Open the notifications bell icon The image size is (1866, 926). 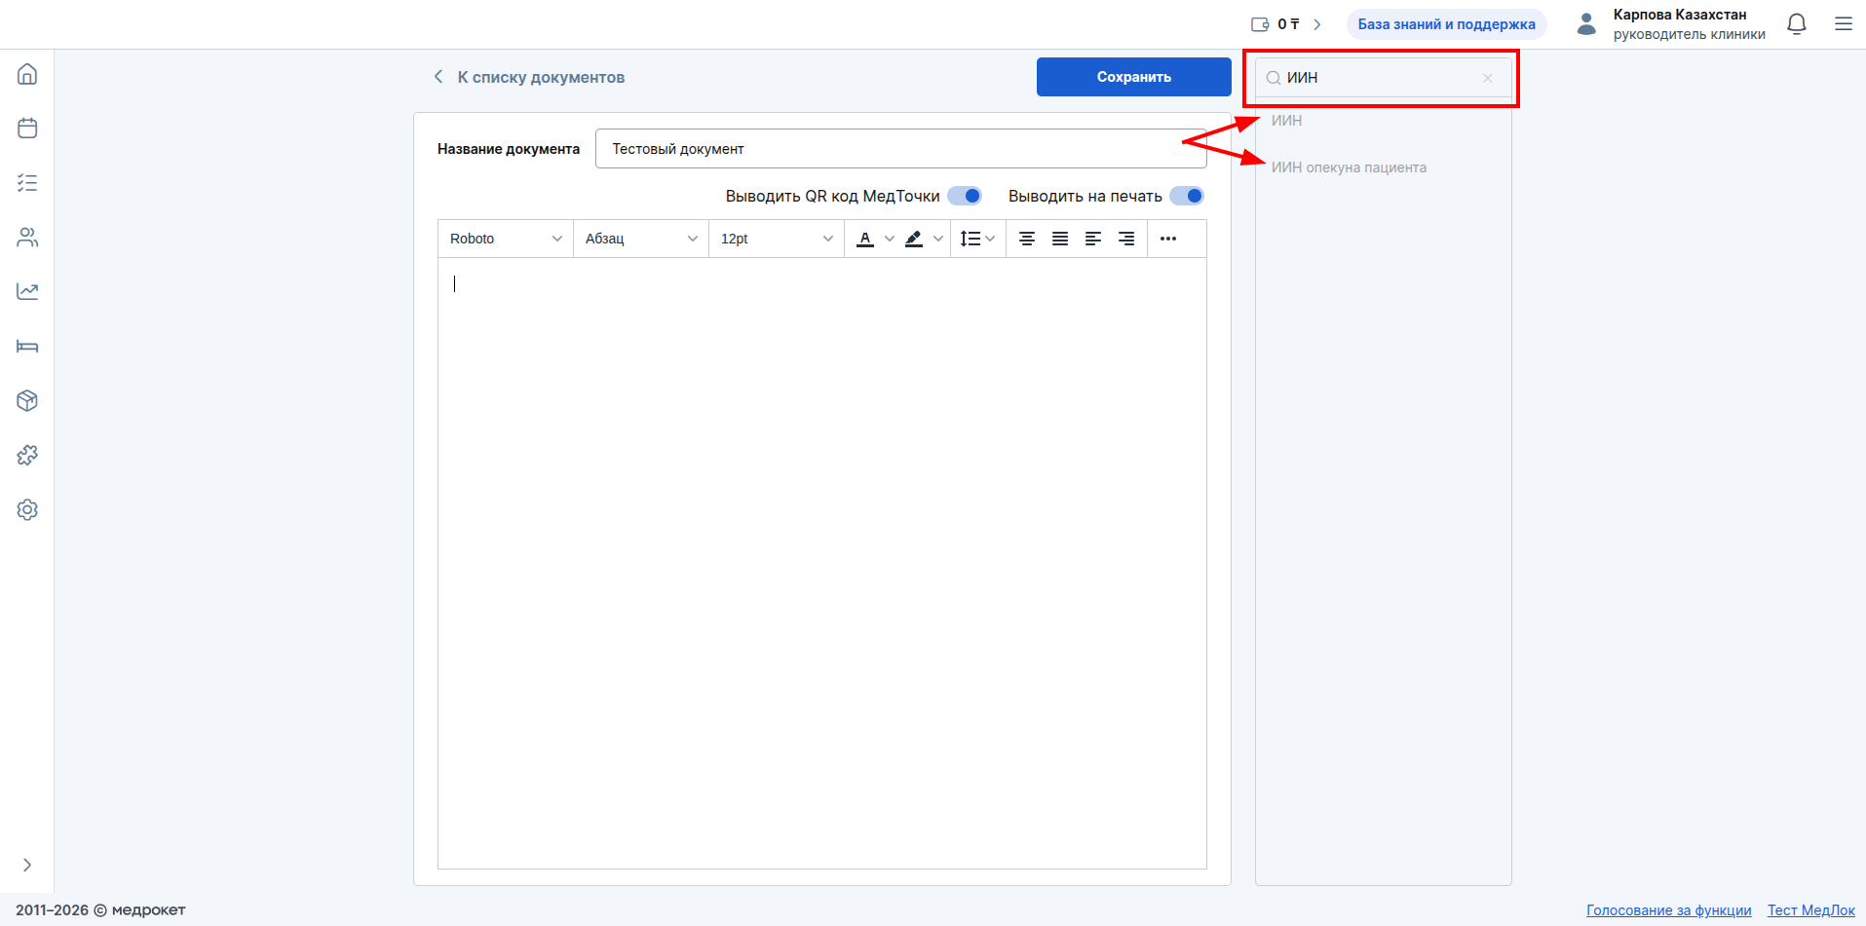1797,24
